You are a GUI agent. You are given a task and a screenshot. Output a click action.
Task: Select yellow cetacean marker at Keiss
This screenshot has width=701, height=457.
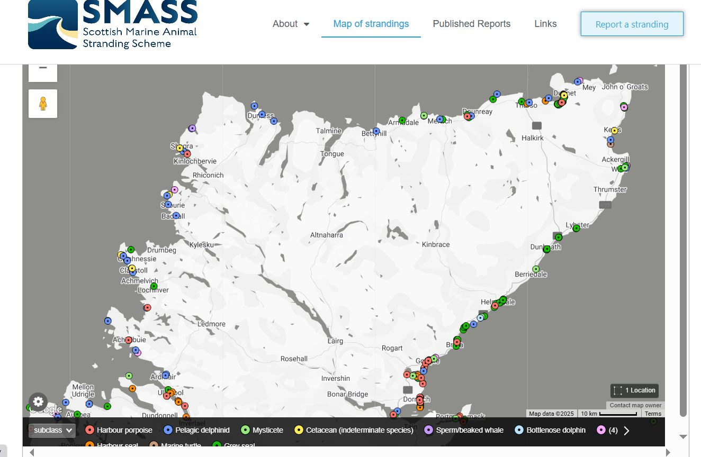point(615,131)
